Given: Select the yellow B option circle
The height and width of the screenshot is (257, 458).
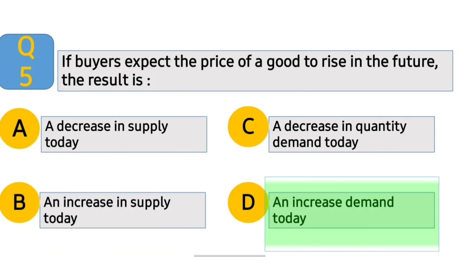Looking at the screenshot, I should point(19,202).
